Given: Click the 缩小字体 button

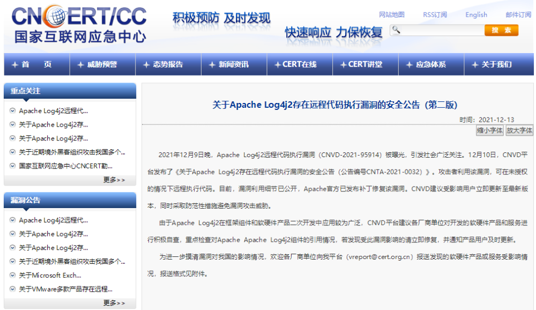Looking at the screenshot, I should (x=490, y=130).
